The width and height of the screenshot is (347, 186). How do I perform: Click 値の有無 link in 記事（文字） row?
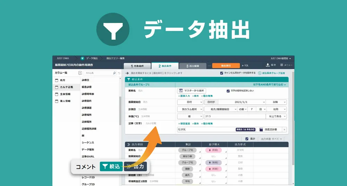coord(207,124)
